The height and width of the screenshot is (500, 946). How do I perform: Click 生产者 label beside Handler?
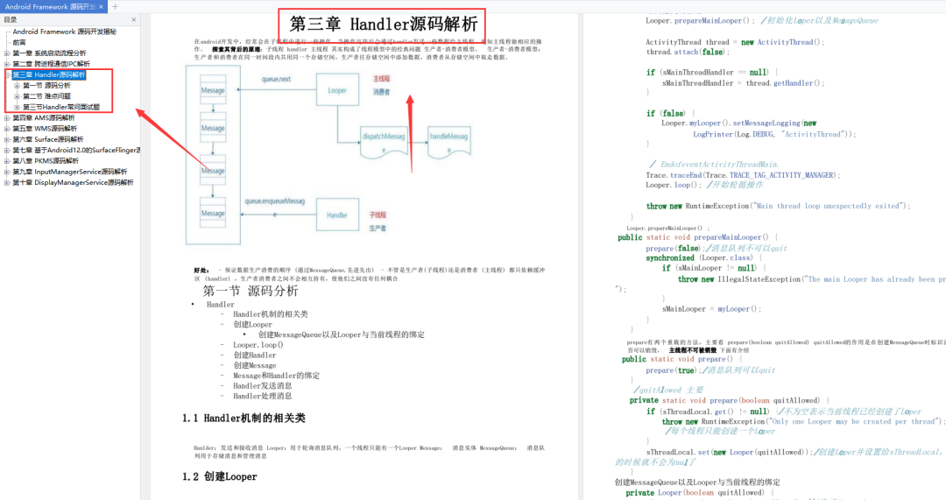(378, 229)
